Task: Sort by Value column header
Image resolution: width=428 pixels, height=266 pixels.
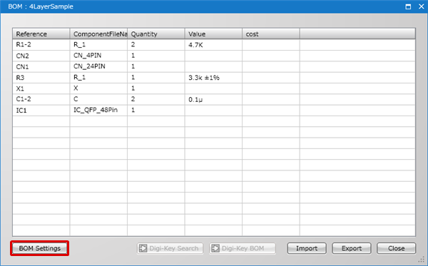Action: coord(213,34)
